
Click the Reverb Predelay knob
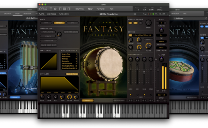pyautogui.click(x=131, y=40)
